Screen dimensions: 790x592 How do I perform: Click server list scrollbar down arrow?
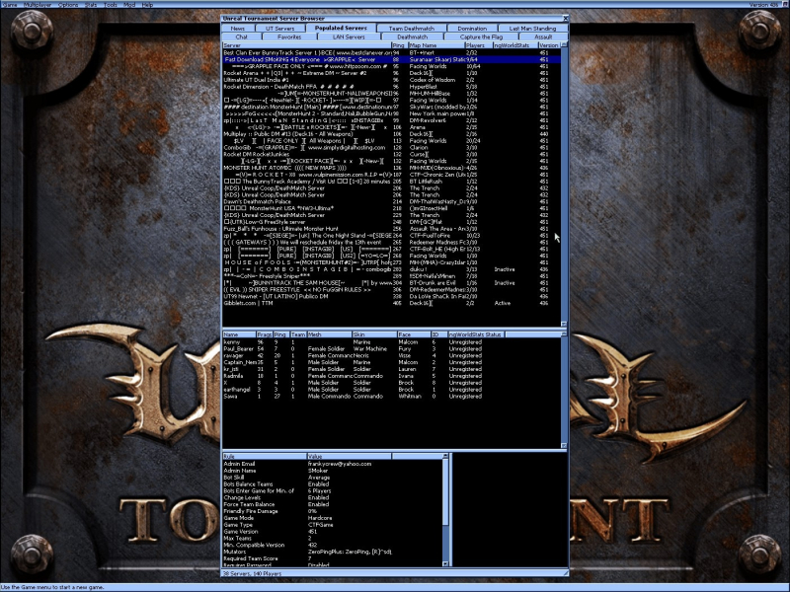pos(564,325)
